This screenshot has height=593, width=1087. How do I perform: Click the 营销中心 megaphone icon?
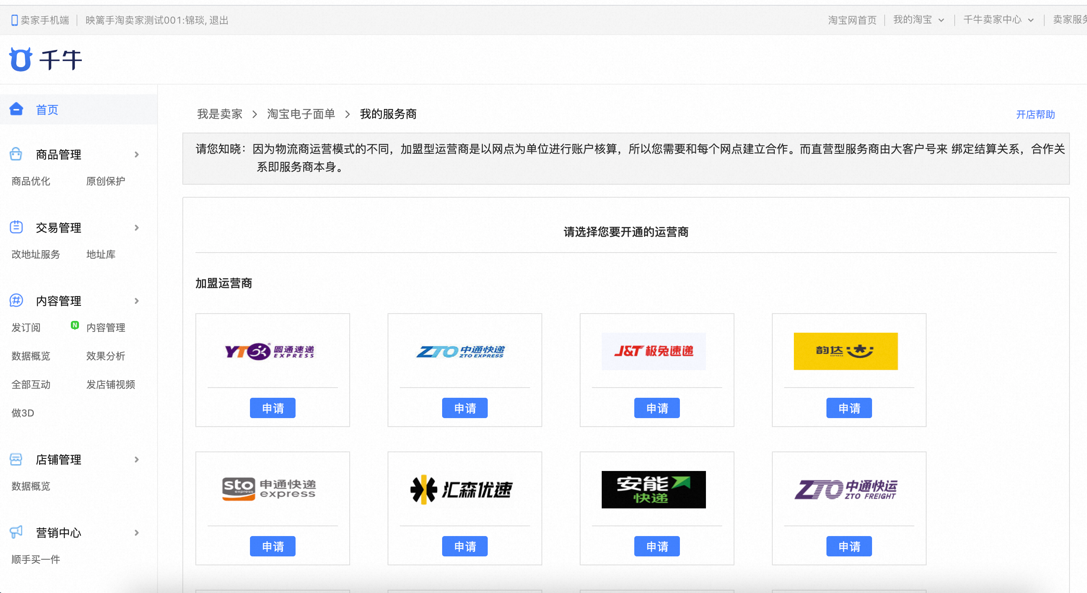click(16, 532)
